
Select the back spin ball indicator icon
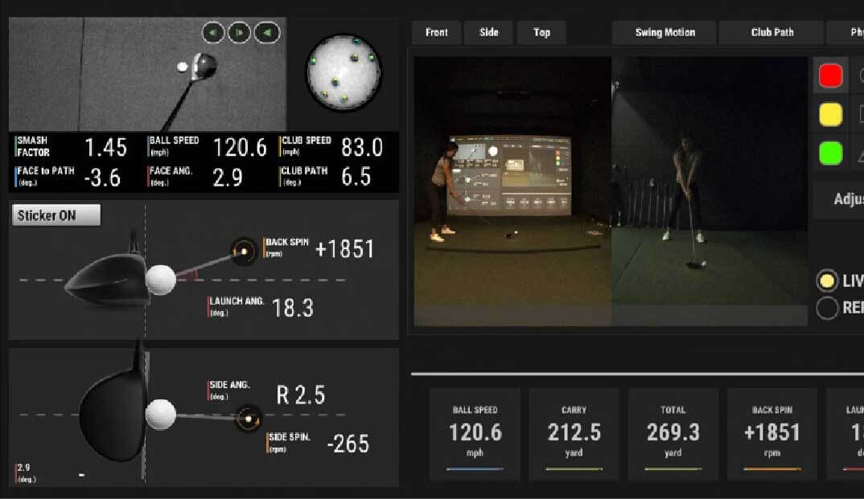[x=244, y=252]
